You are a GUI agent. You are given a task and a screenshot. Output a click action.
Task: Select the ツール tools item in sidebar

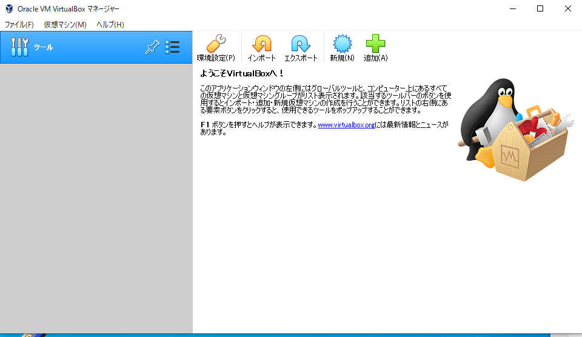pyautogui.click(x=96, y=47)
